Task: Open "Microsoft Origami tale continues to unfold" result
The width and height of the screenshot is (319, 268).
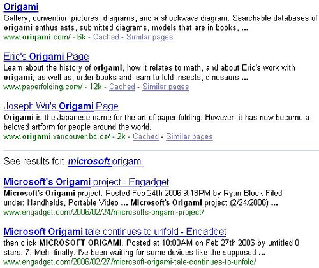Action: [x=115, y=232]
